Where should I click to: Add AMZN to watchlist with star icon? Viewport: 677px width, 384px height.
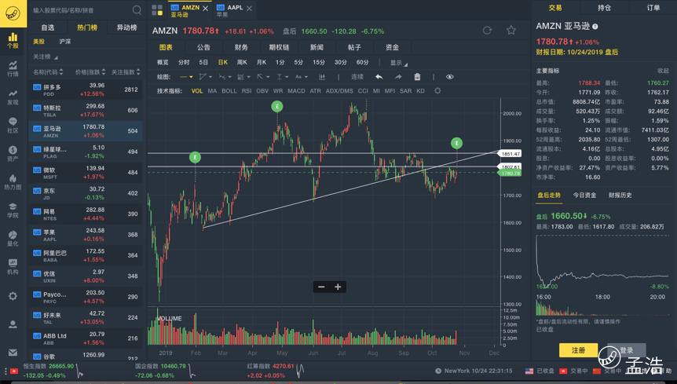(511, 31)
